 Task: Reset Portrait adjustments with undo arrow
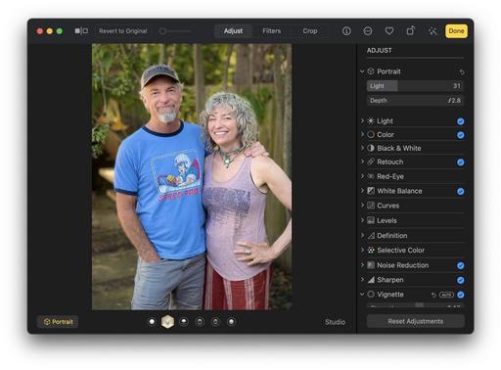(x=462, y=71)
